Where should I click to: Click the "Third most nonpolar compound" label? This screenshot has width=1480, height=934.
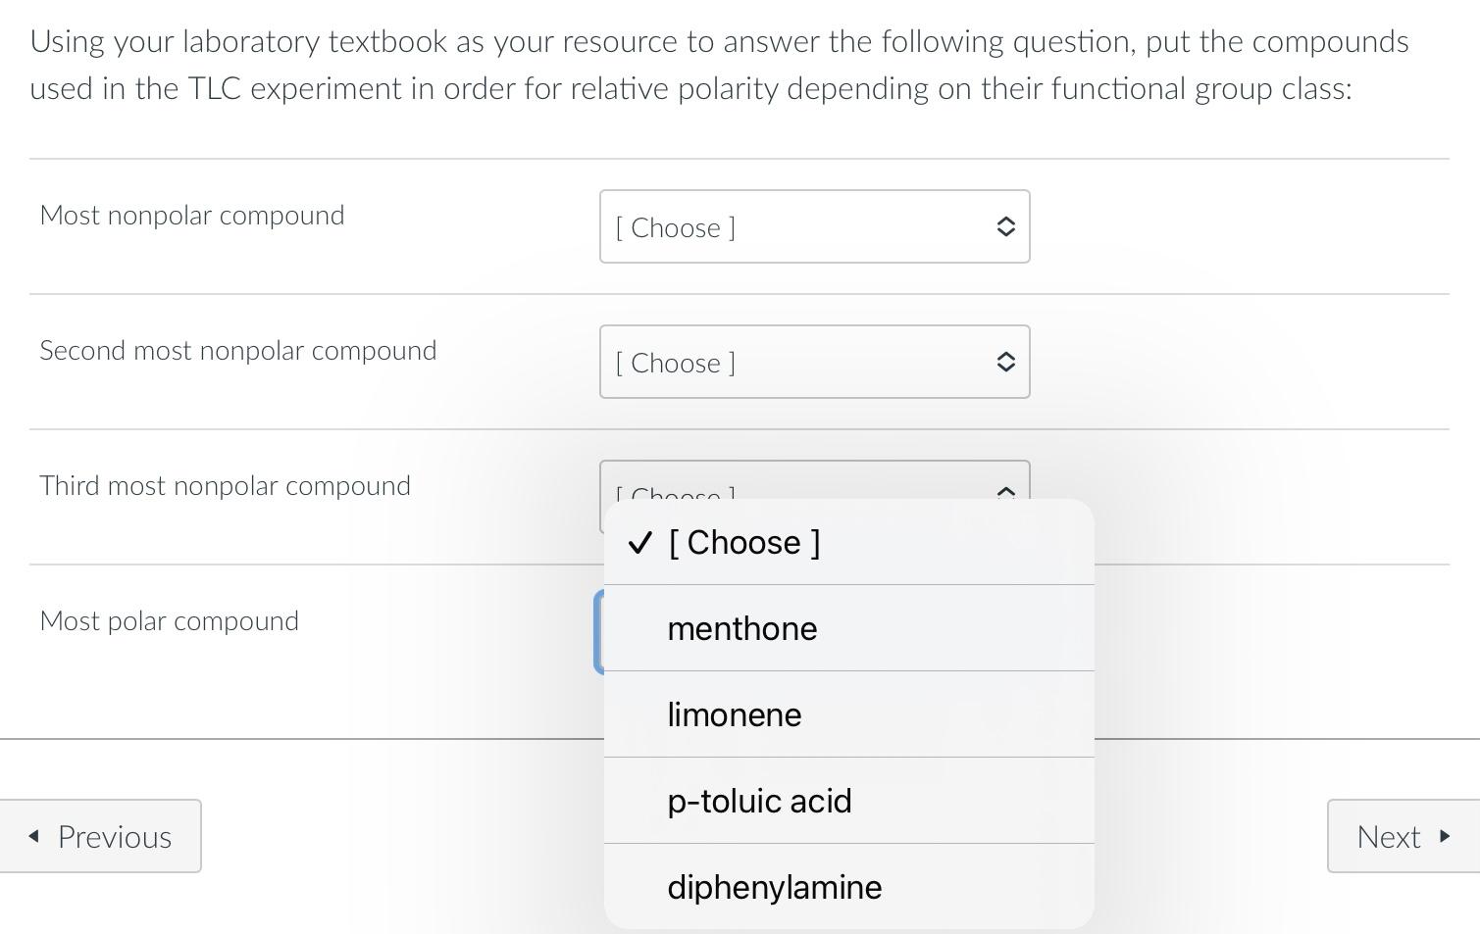pos(225,486)
